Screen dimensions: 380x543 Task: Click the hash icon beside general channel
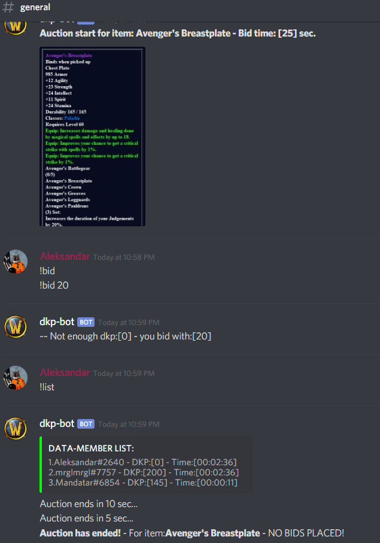click(x=8, y=7)
